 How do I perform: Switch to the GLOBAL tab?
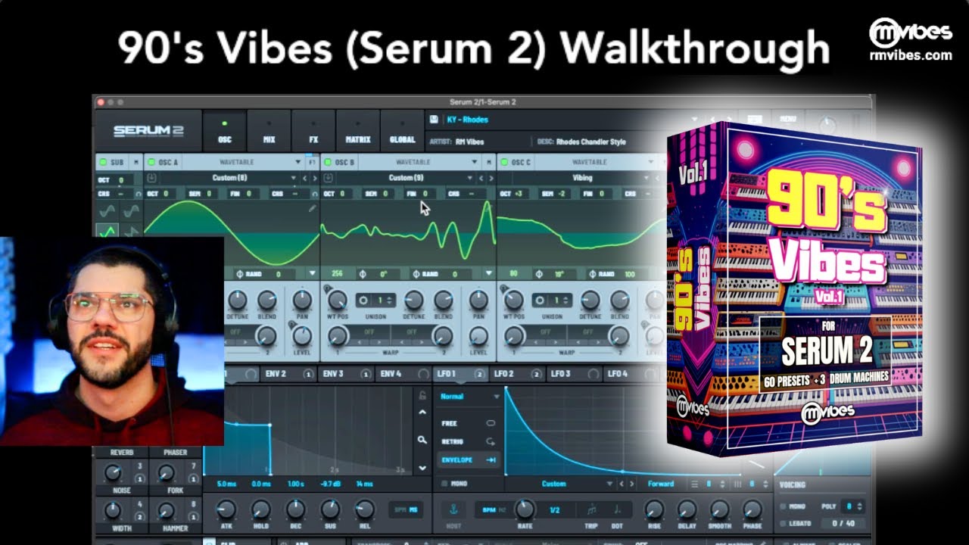tap(402, 132)
